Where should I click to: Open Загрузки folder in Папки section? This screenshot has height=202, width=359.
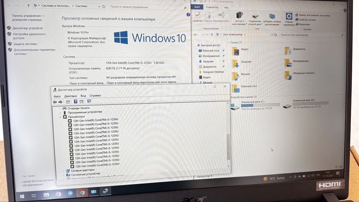[241, 64]
